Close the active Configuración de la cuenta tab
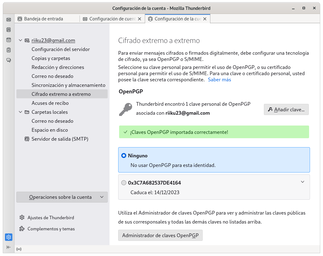This screenshot has width=323, height=256. click(x=205, y=19)
